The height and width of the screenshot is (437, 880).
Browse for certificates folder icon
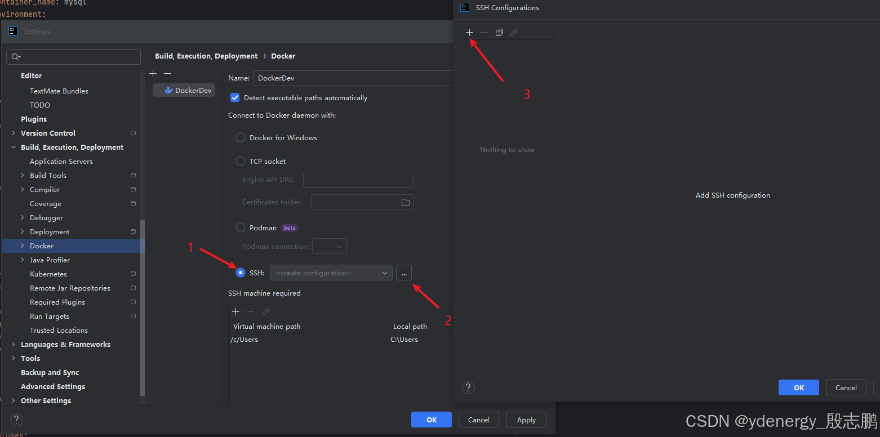click(x=405, y=202)
